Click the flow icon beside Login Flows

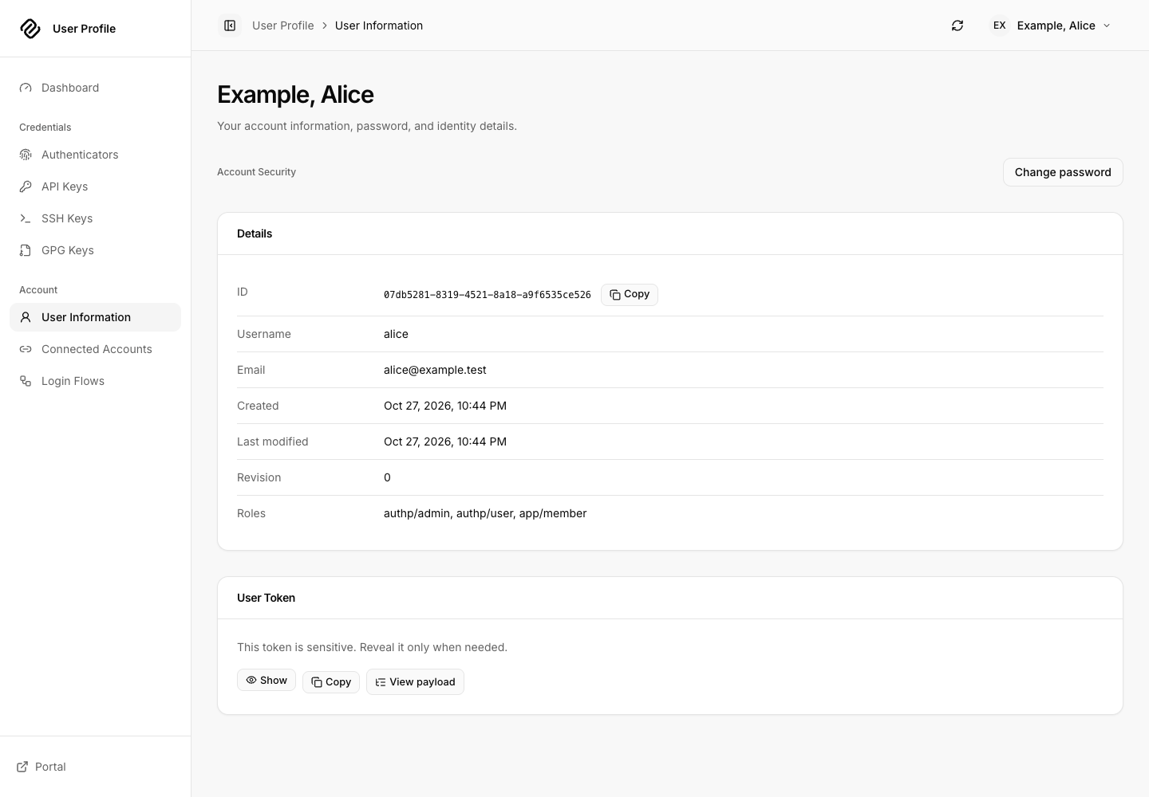[26, 381]
